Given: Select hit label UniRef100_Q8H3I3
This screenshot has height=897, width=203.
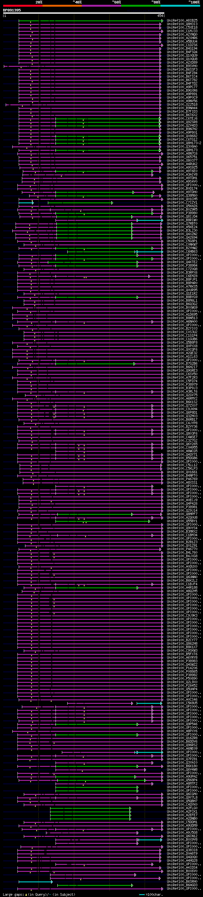Looking at the screenshot, I should coord(182,24).
